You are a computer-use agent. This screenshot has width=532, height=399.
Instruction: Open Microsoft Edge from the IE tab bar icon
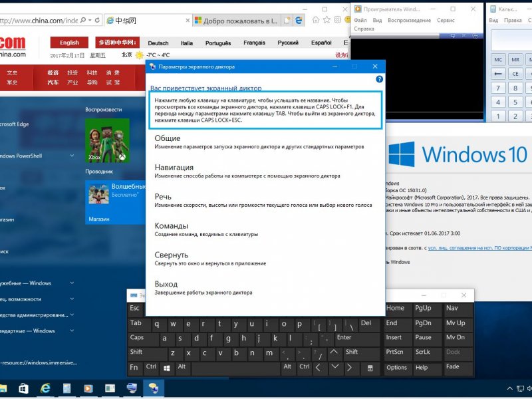pyautogui.click(x=299, y=21)
